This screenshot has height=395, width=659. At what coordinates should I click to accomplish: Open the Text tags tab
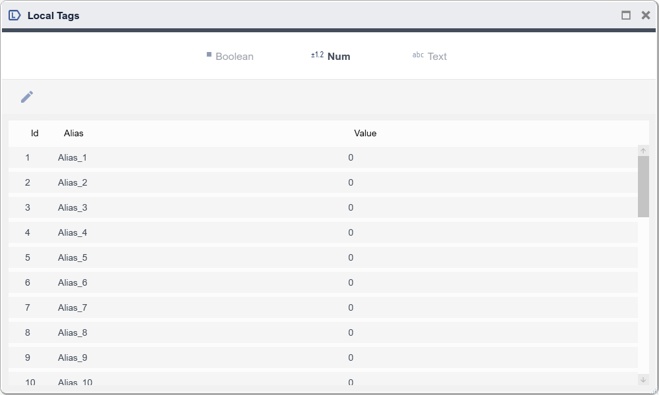[430, 57]
